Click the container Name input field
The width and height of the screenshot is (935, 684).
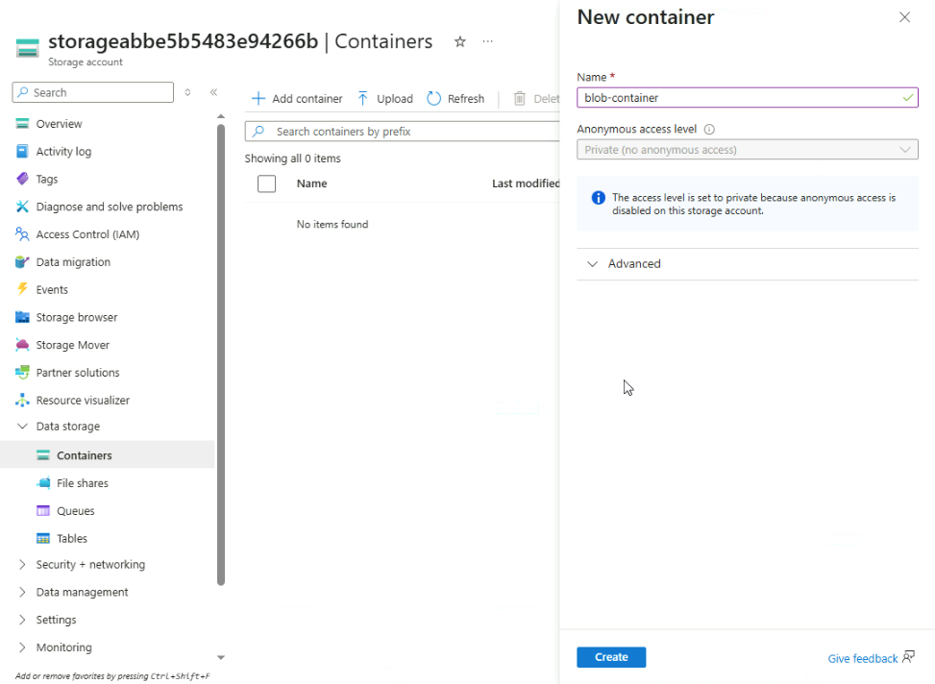(x=740, y=98)
